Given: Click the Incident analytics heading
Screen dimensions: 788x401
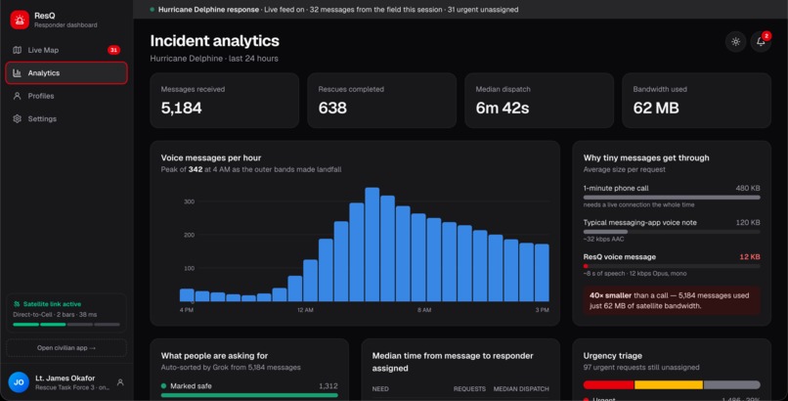Looking at the screenshot, I should pos(214,41).
